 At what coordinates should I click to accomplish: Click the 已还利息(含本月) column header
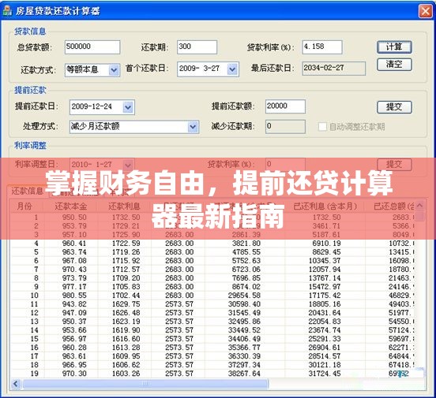tap(325, 206)
